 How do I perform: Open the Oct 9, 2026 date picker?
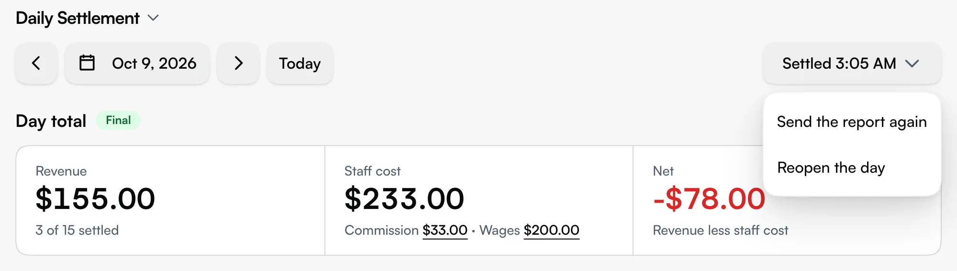point(137,63)
